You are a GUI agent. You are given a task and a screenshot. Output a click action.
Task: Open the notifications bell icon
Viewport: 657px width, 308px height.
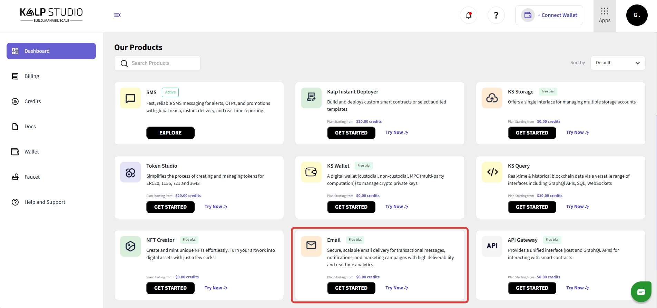pos(468,15)
